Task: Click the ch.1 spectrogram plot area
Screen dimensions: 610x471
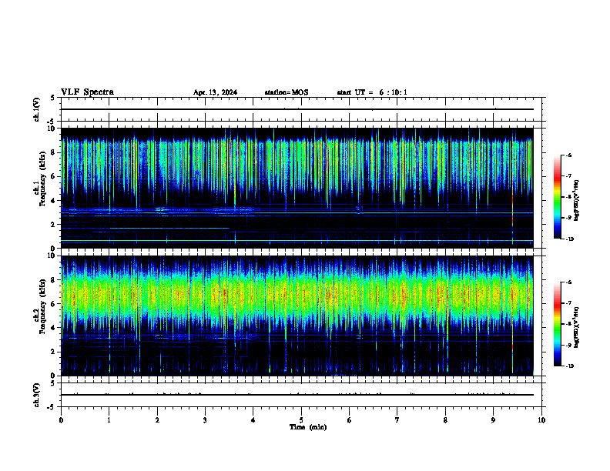Action: click(297, 188)
